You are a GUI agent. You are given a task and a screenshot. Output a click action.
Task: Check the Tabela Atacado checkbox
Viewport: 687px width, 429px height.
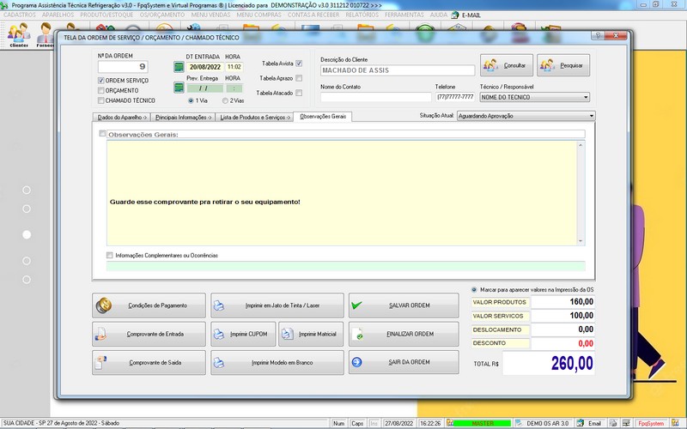coord(299,93)
